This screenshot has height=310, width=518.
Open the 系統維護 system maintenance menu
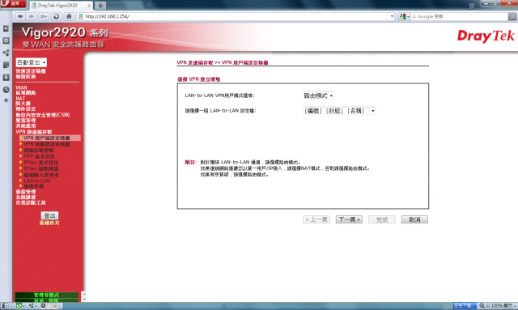point(26,197)
